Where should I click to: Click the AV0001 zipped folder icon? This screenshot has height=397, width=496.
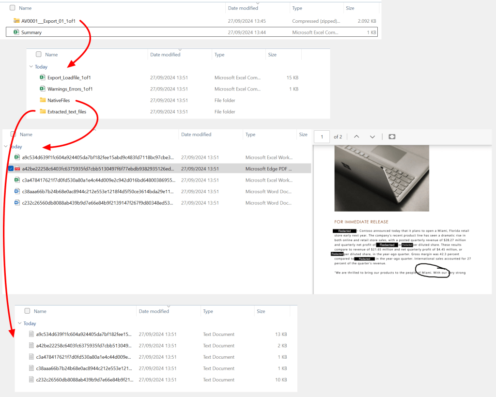tap(16, 21)
